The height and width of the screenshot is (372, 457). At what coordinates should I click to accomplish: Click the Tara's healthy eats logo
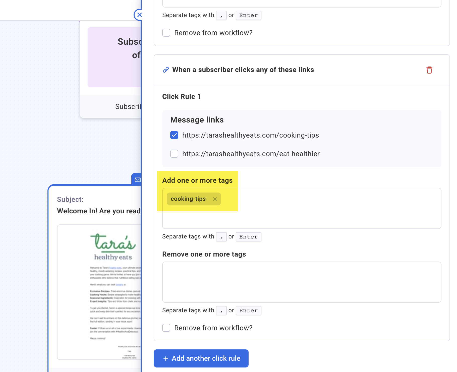(113, 246)
